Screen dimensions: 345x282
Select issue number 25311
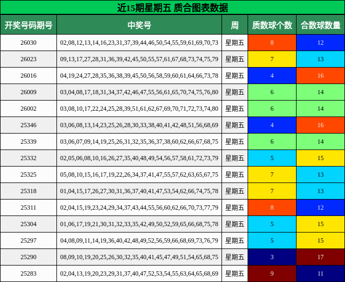28,208
